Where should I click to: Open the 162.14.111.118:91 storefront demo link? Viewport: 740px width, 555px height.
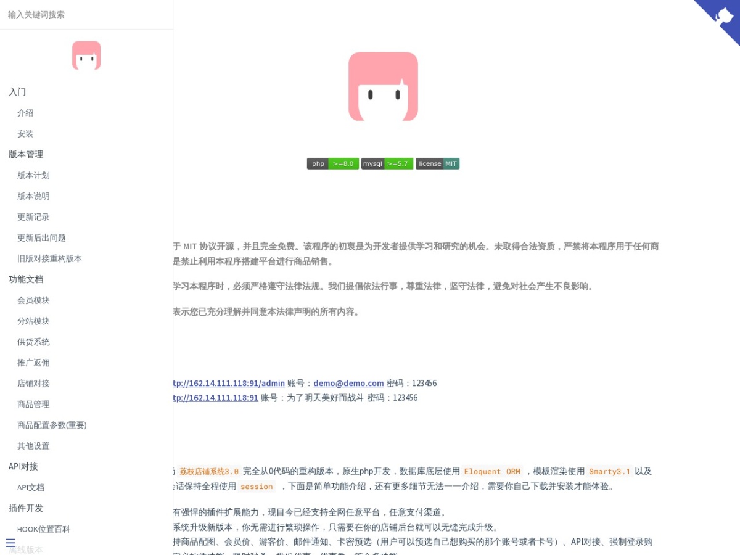point(216,398)
